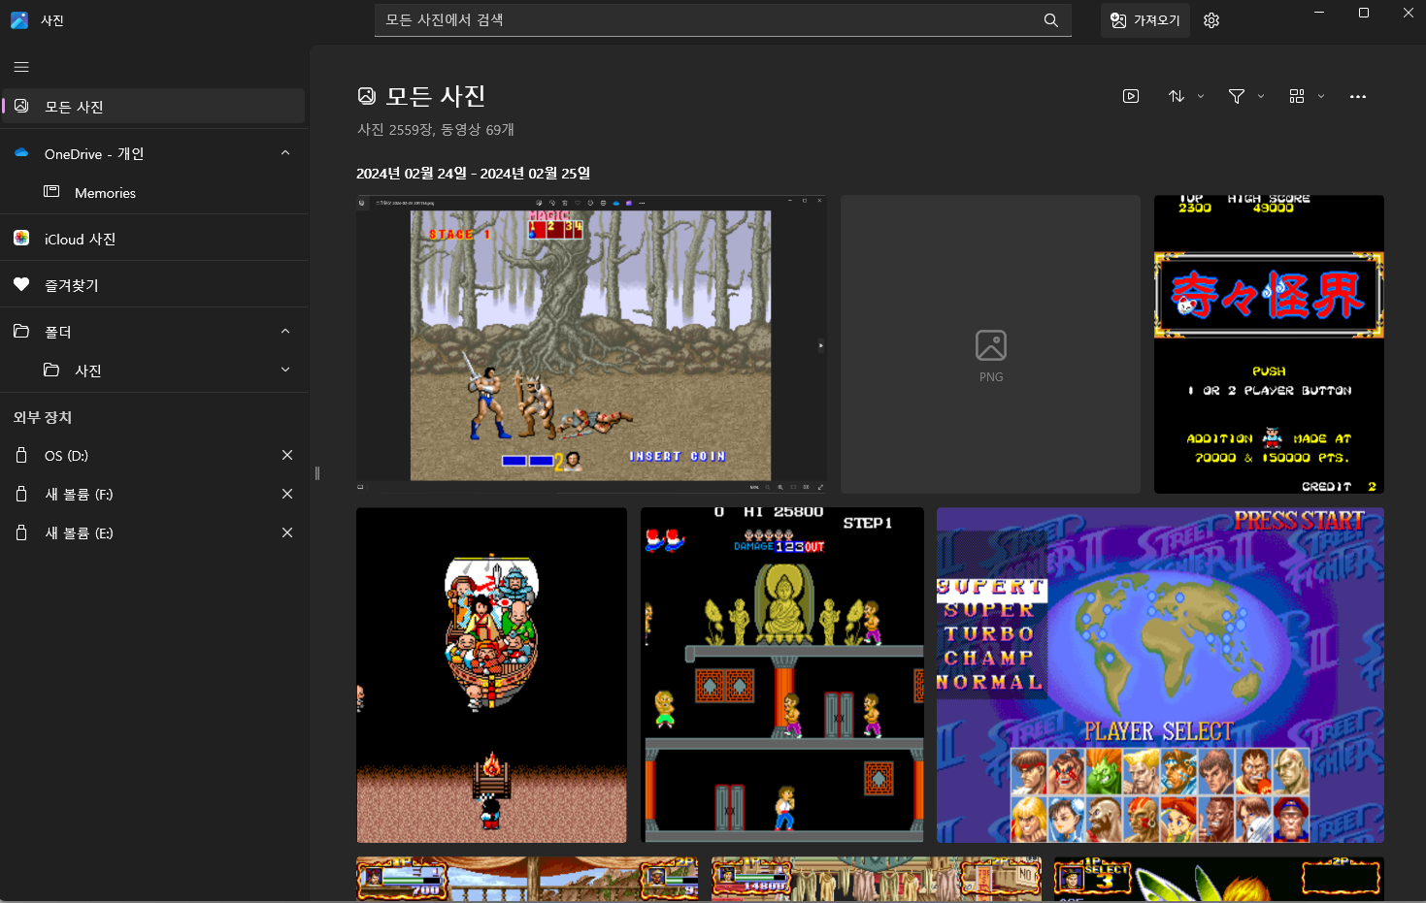The height and width of the screenshot is (903, 1426).
Task: Click the OS (D:) drive lock icon
Action: pos(21,455)
